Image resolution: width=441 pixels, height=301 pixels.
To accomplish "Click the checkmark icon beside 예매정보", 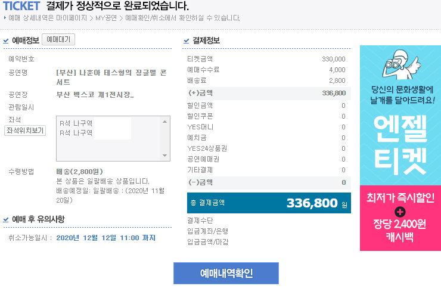I will (x=6, y=41).
